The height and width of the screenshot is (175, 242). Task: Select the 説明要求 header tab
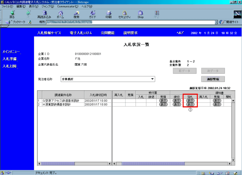click(130, 33)
